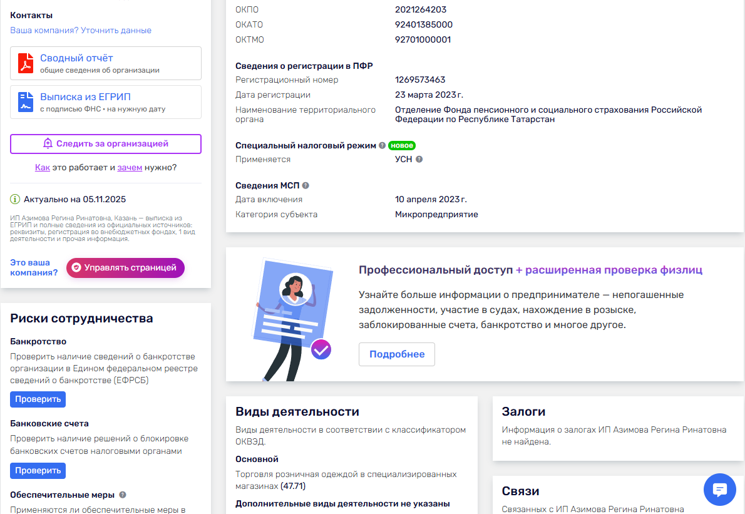
Task: Click the Подробнее button
Action: (x=396, y=354)
